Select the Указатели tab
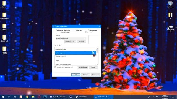 [89, 32]
